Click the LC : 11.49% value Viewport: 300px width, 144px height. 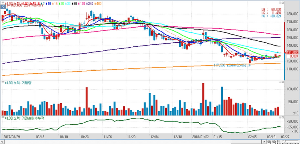tap(272, 12)
